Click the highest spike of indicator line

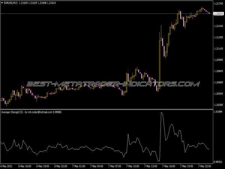(x=162, y=113)
